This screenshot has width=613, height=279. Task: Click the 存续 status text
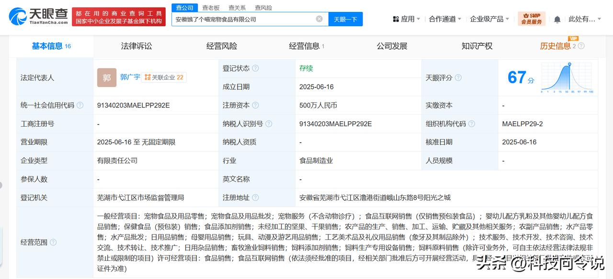pyautogui.click(x=306, y=68)
